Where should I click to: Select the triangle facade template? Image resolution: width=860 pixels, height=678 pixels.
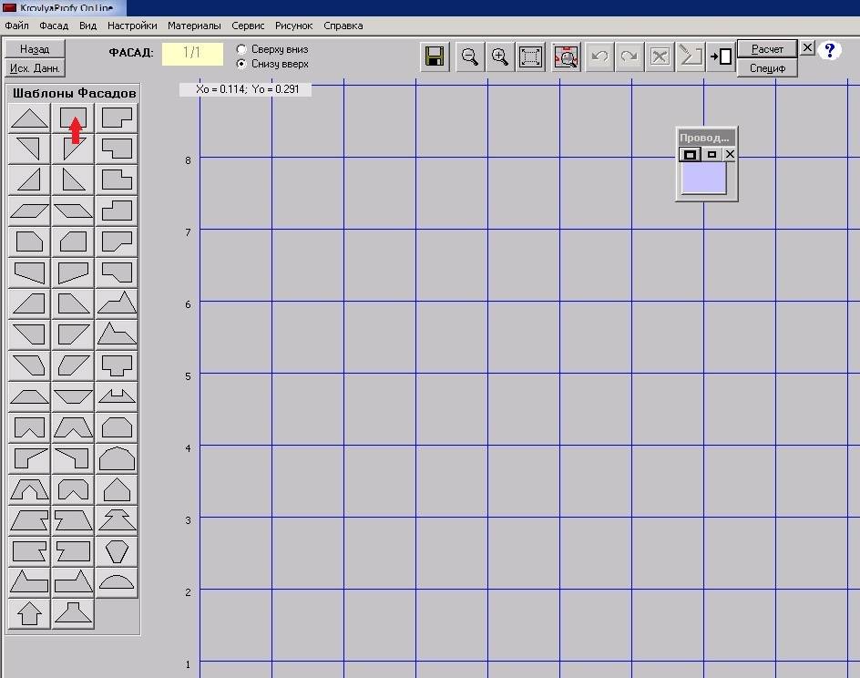tap(29, 118)
